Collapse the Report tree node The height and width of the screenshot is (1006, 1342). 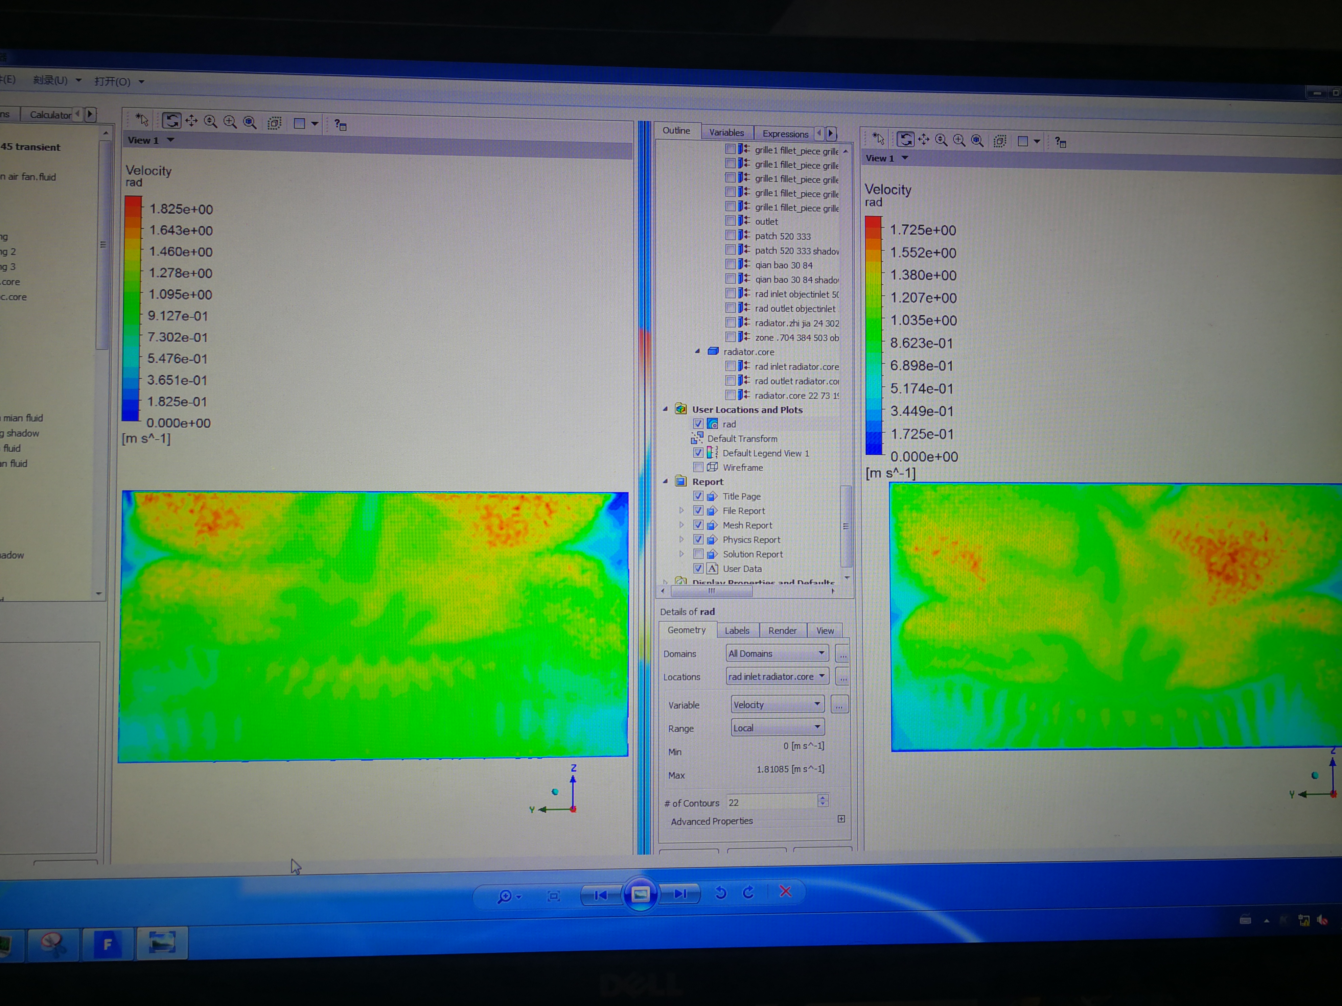pos(666,481)
